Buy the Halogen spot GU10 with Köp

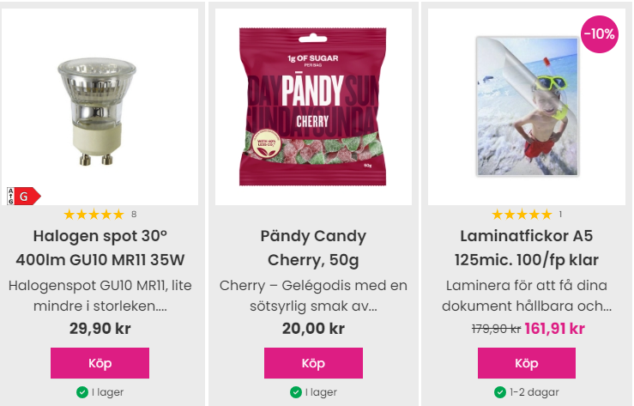click(100, 363)
